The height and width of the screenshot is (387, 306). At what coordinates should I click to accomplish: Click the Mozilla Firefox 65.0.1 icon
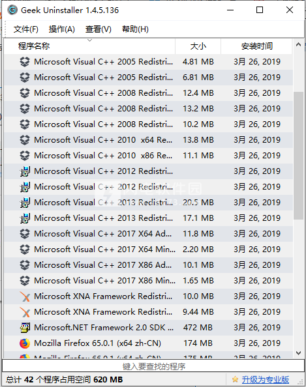click(x=25, y=343)
